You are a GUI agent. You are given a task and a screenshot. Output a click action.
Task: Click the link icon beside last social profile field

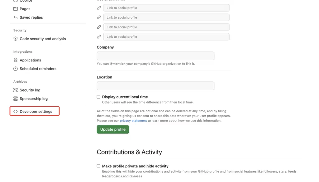point(99,36)
